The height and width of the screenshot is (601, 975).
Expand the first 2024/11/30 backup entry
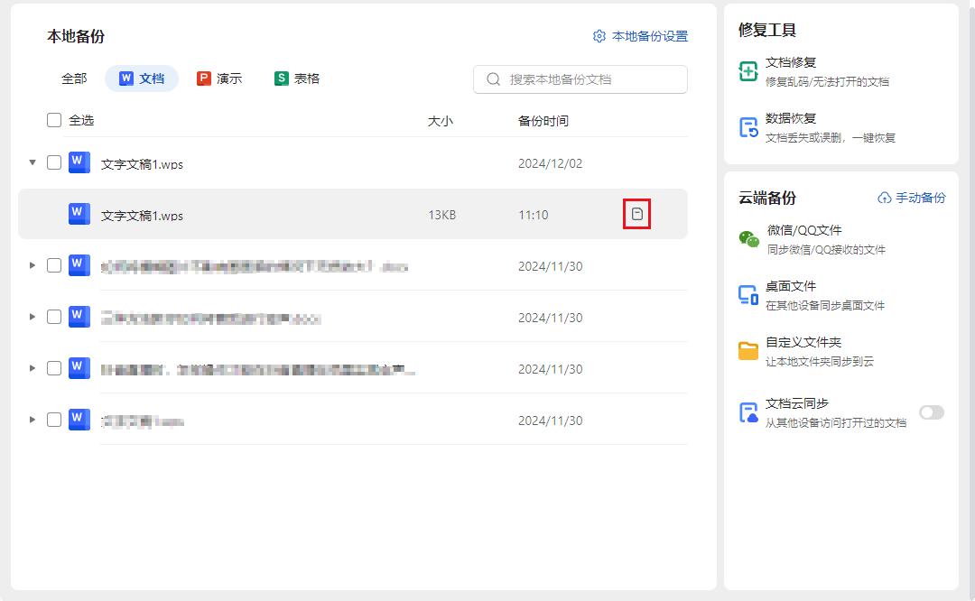click(32, 265)
